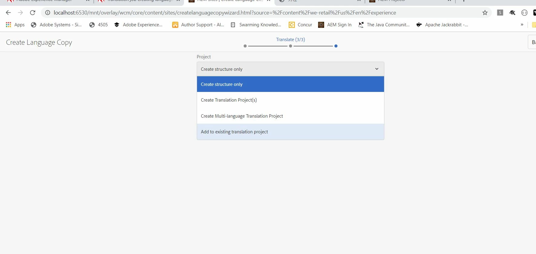Screen dimensions: 536x254
Task: Click the second wizard step dot
Action: pos(291,46)
